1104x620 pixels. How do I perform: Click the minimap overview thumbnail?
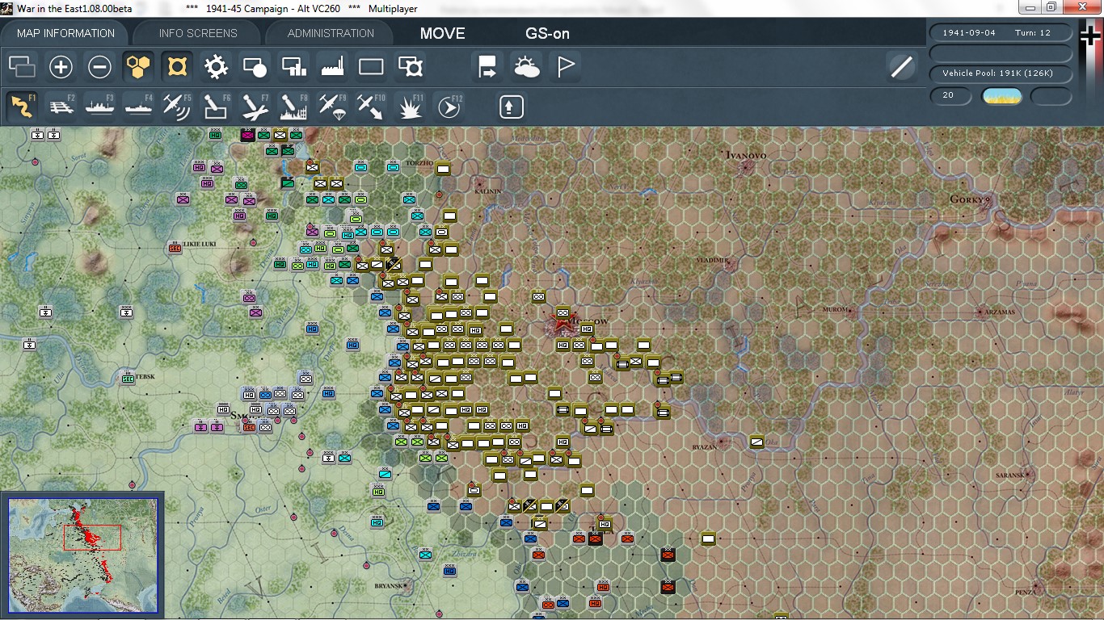(83, 557)
